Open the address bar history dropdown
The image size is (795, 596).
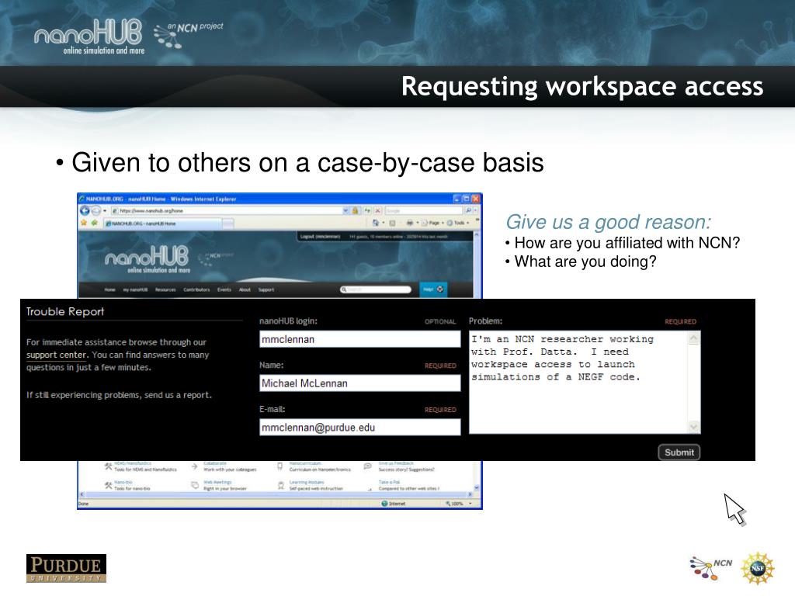pos(345,210)
